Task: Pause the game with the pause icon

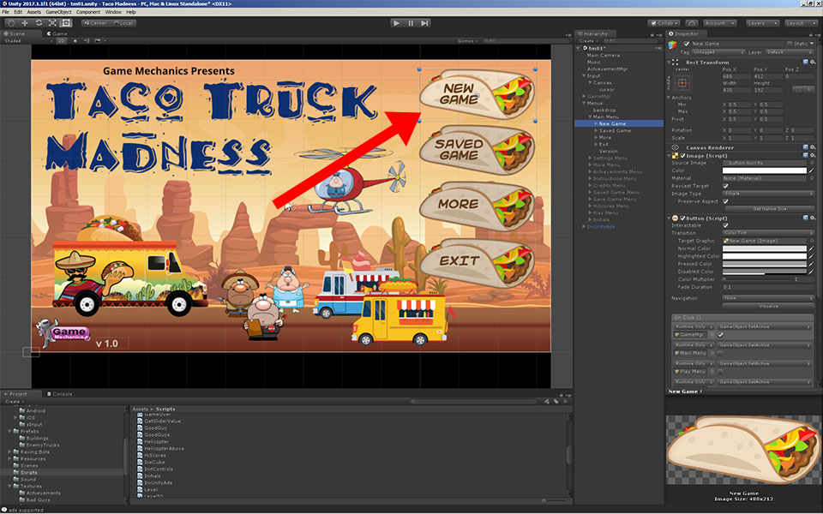Action: [x=410, y=23]
